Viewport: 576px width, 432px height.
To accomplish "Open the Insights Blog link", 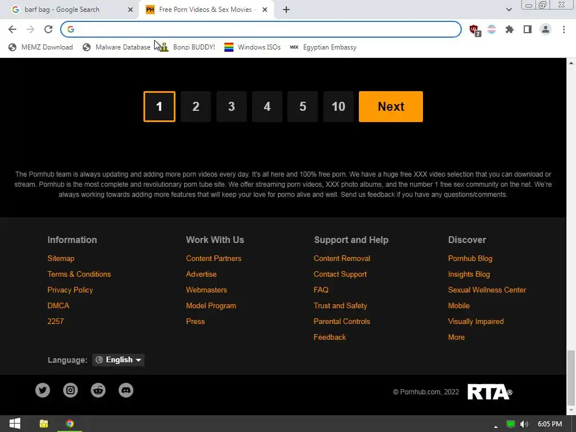I will click(469, 274).
